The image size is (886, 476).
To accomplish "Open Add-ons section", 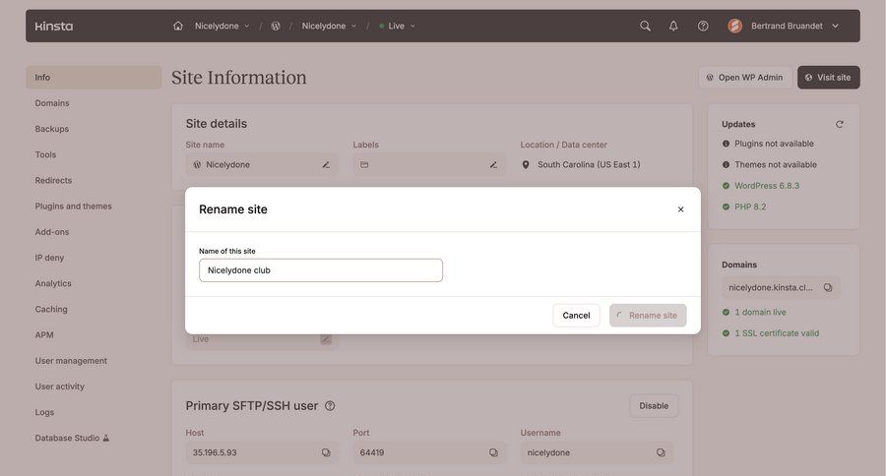I will coord(52,232).
